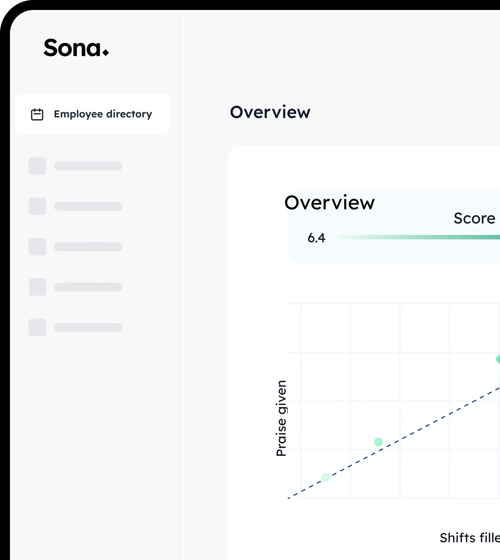The image size is (500, 560).
Task: Open the first placeholder sidebar label bar
Action: pyautogui.click(x=88, y=166)
